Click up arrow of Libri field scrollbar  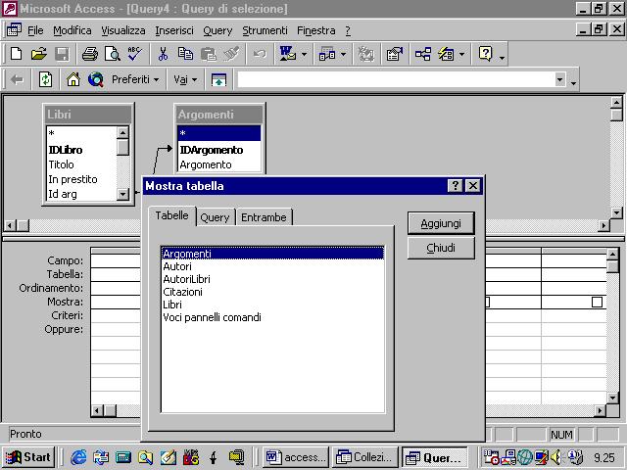122,132
